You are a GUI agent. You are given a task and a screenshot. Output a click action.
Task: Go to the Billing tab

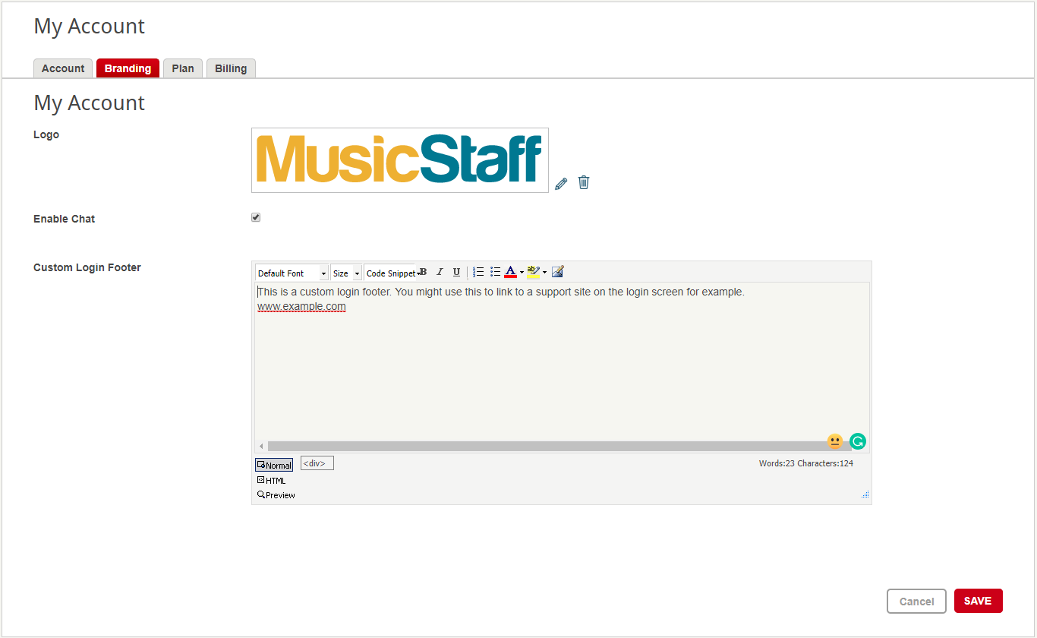(x=231, y=68)
